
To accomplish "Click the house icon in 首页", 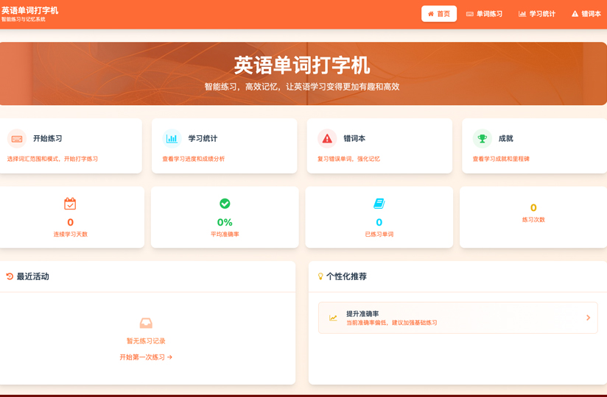I will (x=431, y=14).
